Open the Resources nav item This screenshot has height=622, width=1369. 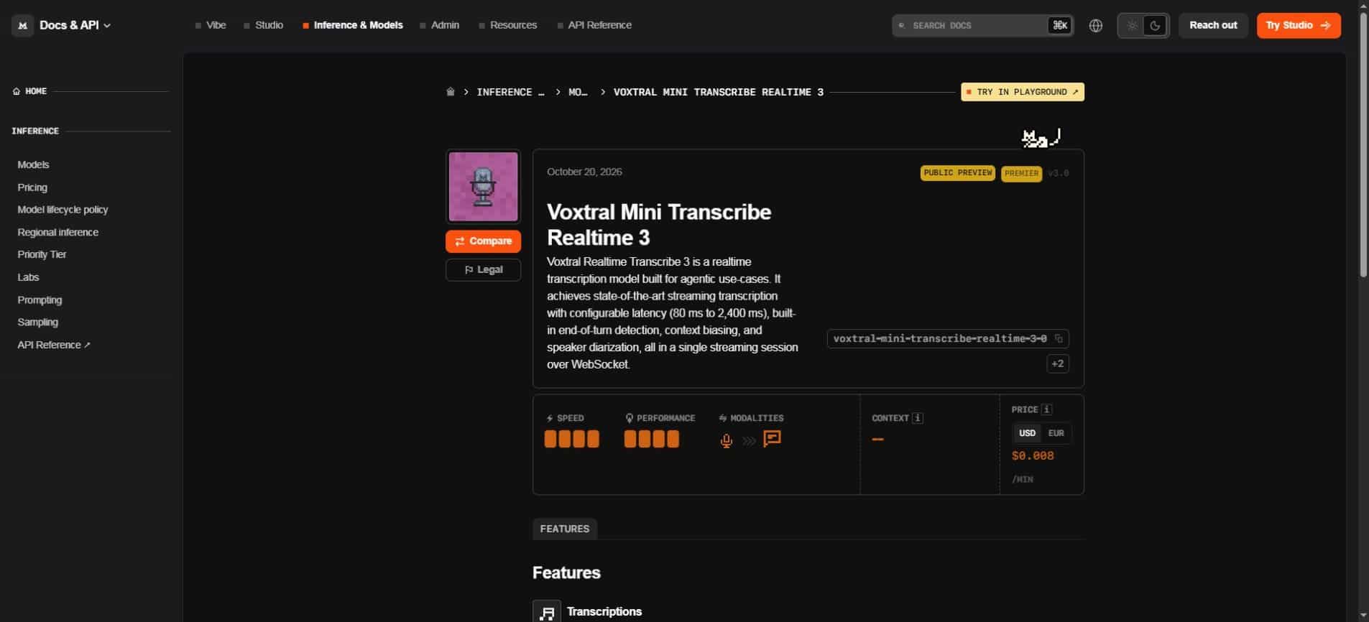[507, 25]
